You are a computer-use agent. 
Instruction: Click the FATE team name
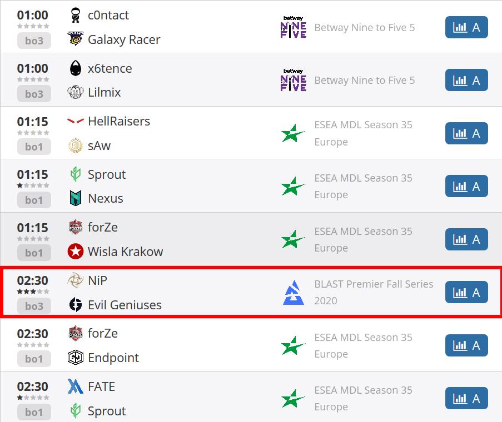coord(102,386)
